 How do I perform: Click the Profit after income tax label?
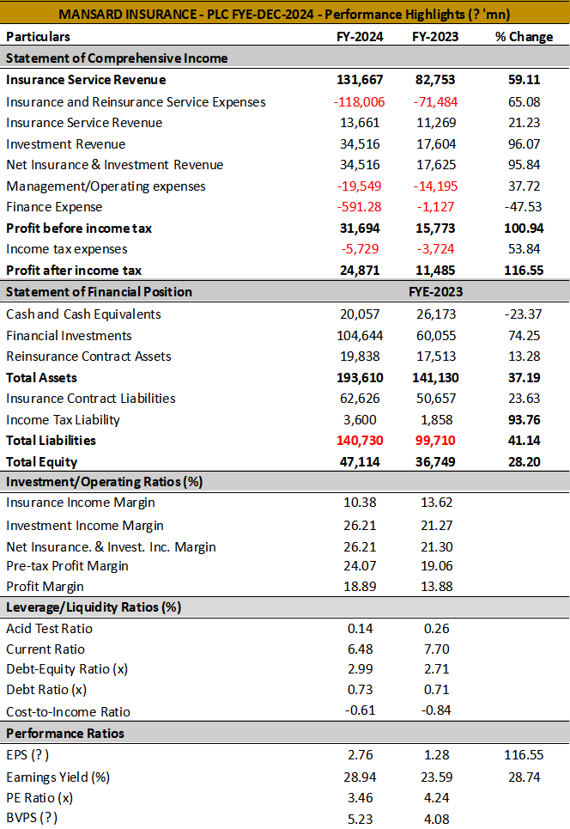point(74,271)
